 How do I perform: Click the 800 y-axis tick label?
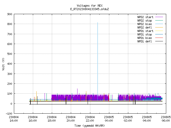point(10,24)
